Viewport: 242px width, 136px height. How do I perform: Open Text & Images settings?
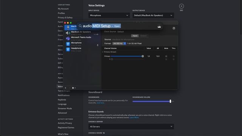[64, 91]
